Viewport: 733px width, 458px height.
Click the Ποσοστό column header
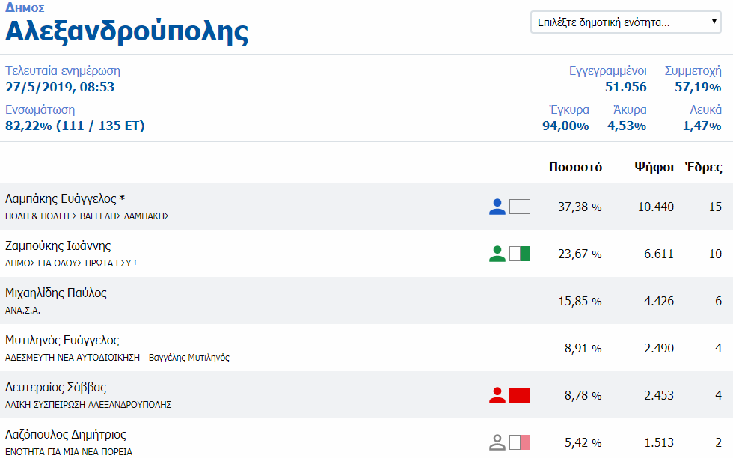tap(574, 167)
